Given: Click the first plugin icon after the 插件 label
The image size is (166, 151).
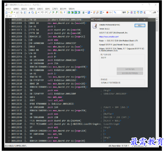Looking at the screenshot, I should coord(128,13).
